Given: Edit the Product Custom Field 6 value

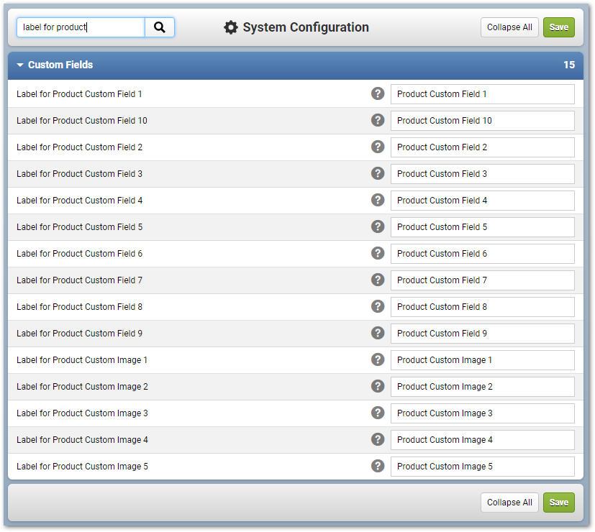Looking at the screenshot, I should click(482, 254).
